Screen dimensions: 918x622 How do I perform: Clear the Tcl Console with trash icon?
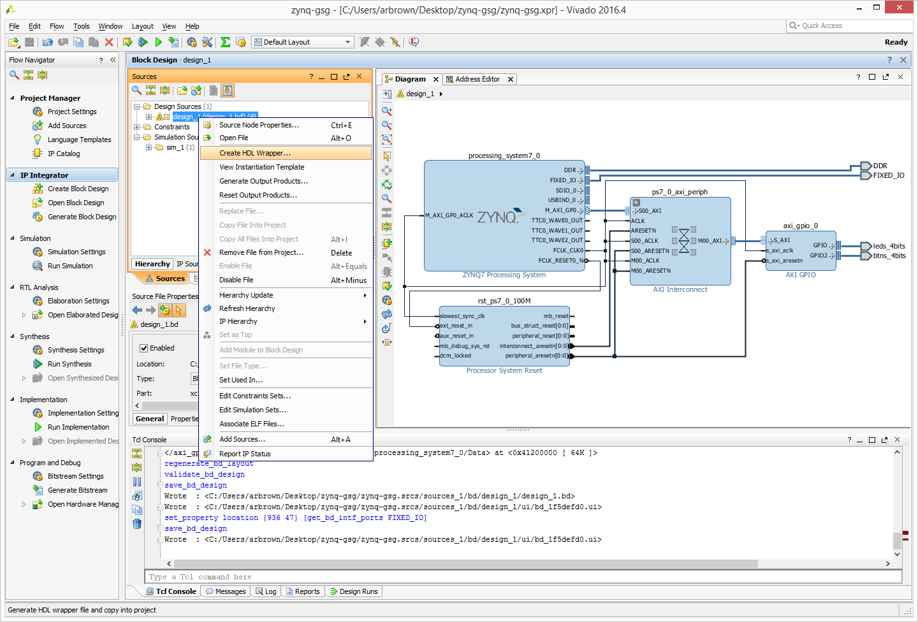click(137, 524)
